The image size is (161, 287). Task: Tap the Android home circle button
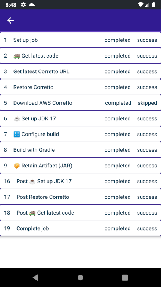tap(80, 278)
